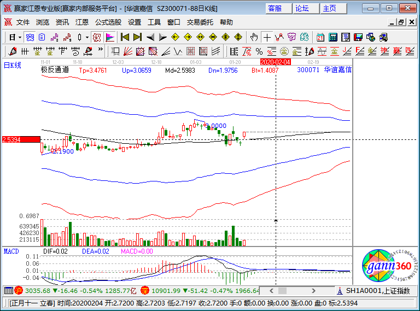Click the circled 金 icon

[x=284, y=51]
